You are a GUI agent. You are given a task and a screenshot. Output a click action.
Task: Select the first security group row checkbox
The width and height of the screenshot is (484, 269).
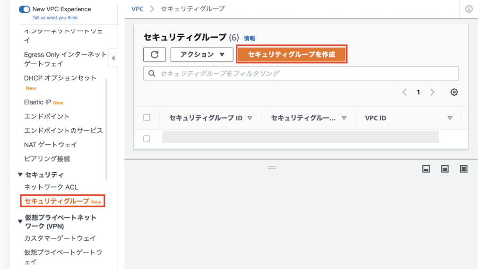click(147, 139)
